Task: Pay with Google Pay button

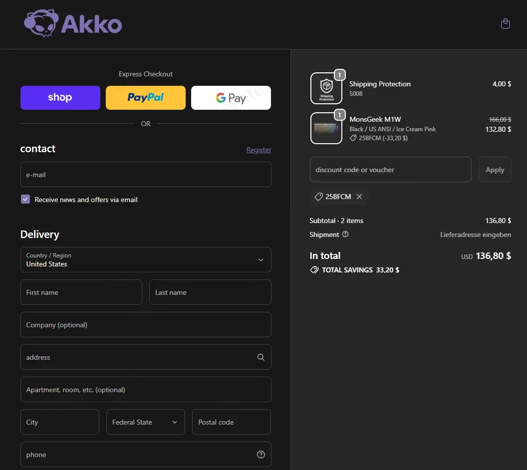Action: click(231, 98)
